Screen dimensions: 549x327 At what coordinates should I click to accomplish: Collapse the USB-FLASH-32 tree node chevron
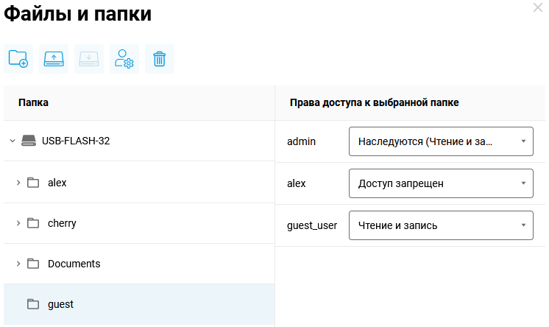coord(12,141)
